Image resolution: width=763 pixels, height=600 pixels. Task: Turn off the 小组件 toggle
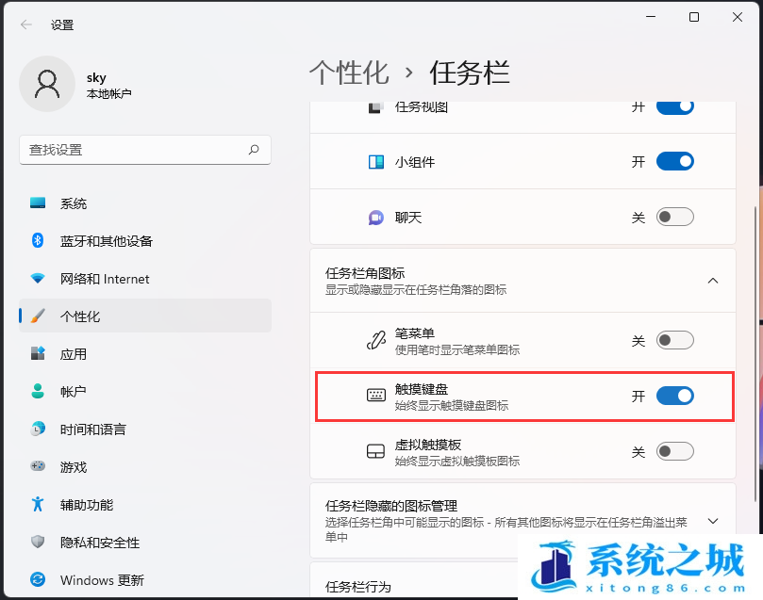(x=675, y=161)
